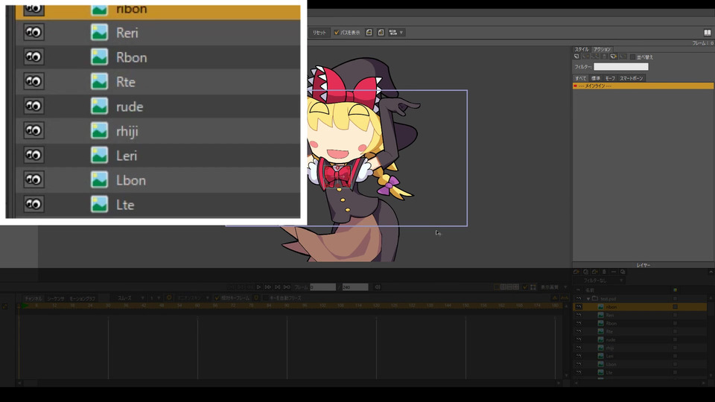Viewport: 715px width, 402px height.
Task: Click the scroll-up arrow of the Layers list
Action: coord(711,298)
